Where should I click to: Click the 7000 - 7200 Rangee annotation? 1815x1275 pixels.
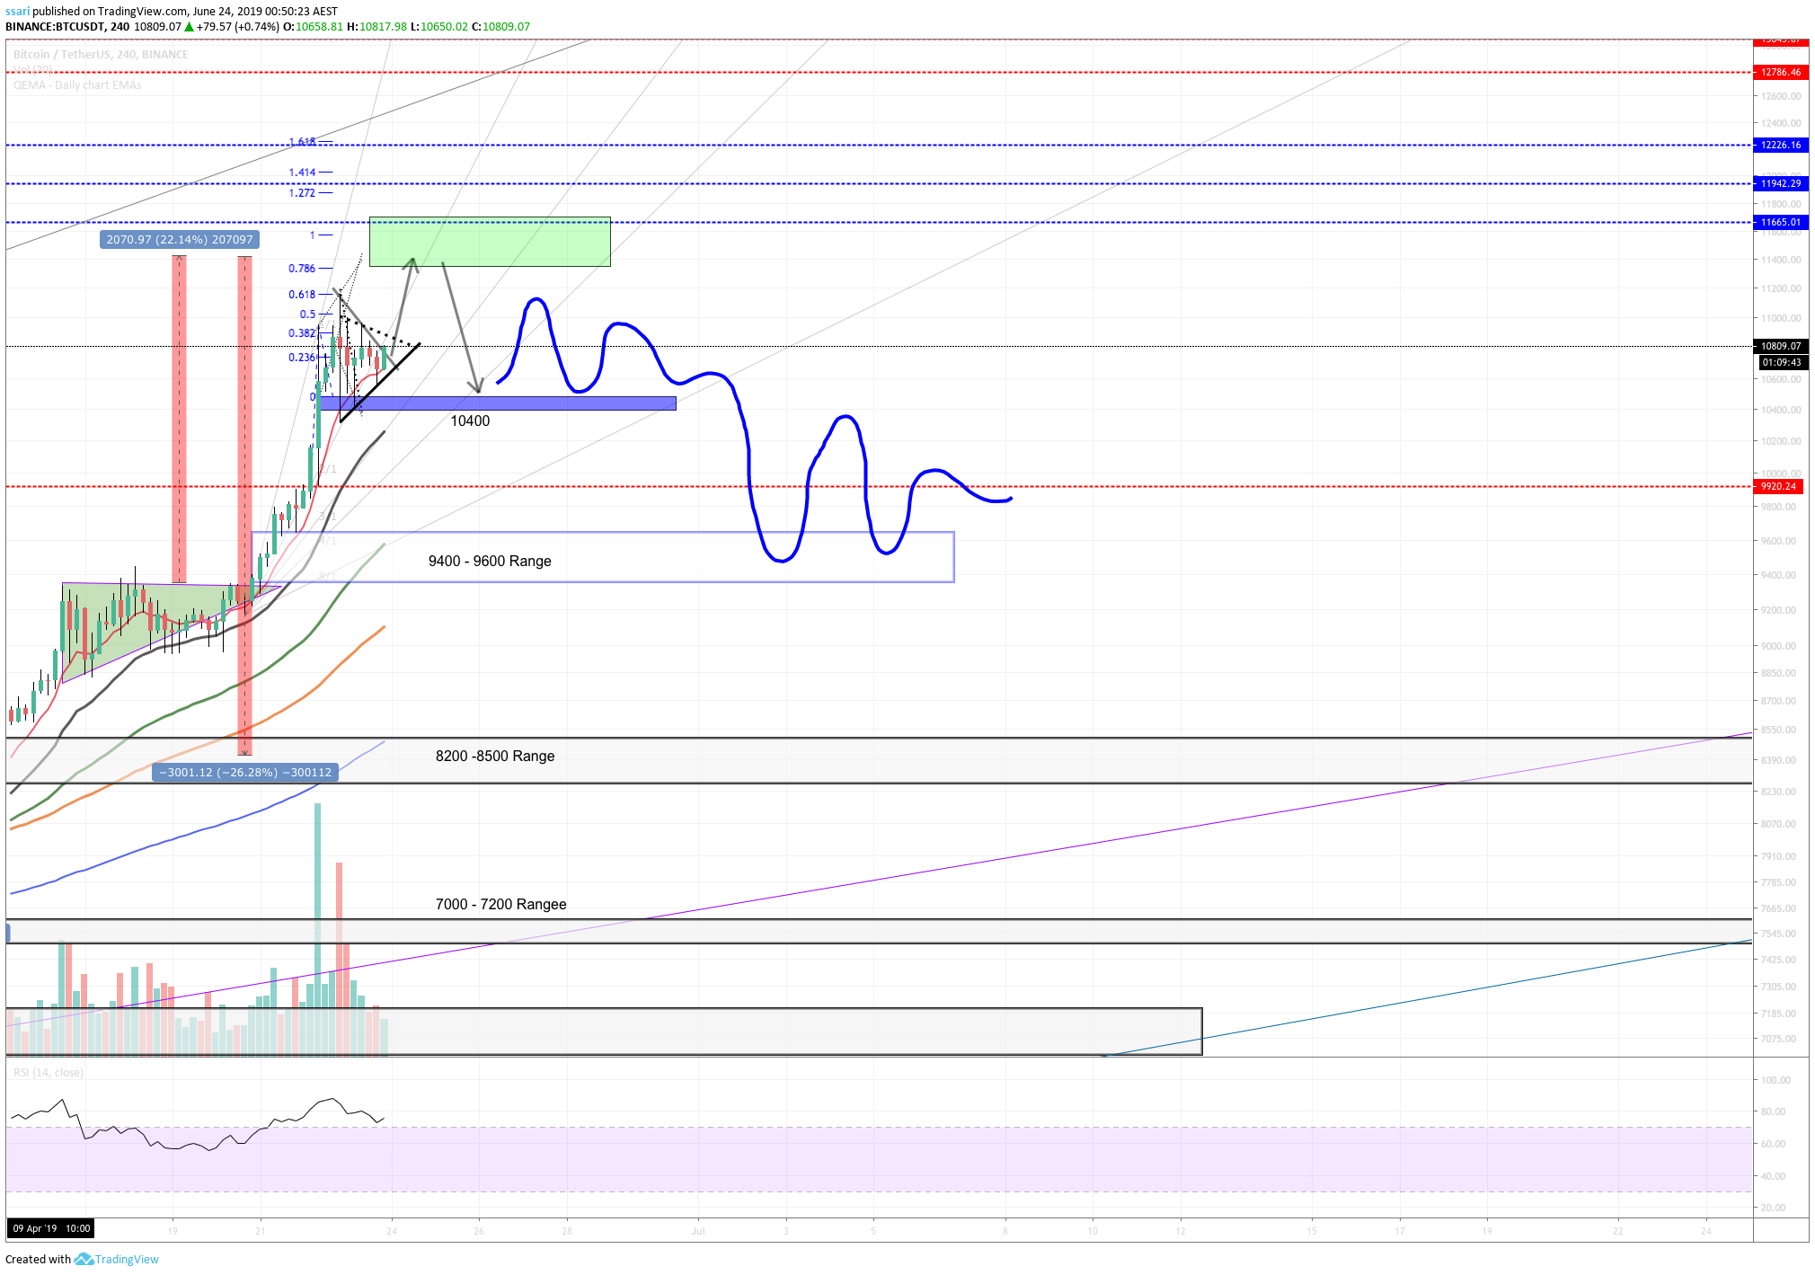click(500, 904)
